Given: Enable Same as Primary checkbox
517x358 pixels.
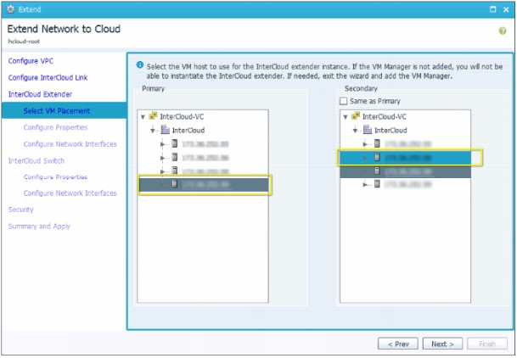Looking at the screenshot, I should (343, 101).
